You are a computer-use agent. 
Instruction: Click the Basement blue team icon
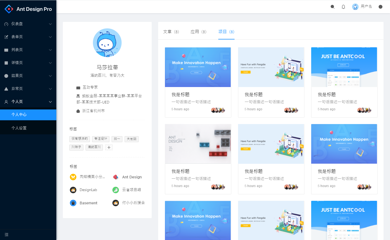point(73,203)
